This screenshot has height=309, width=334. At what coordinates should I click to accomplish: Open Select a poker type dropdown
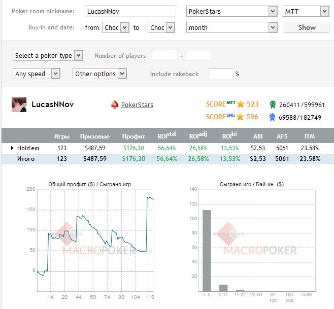pyautogui.click(x=48, y=56)
